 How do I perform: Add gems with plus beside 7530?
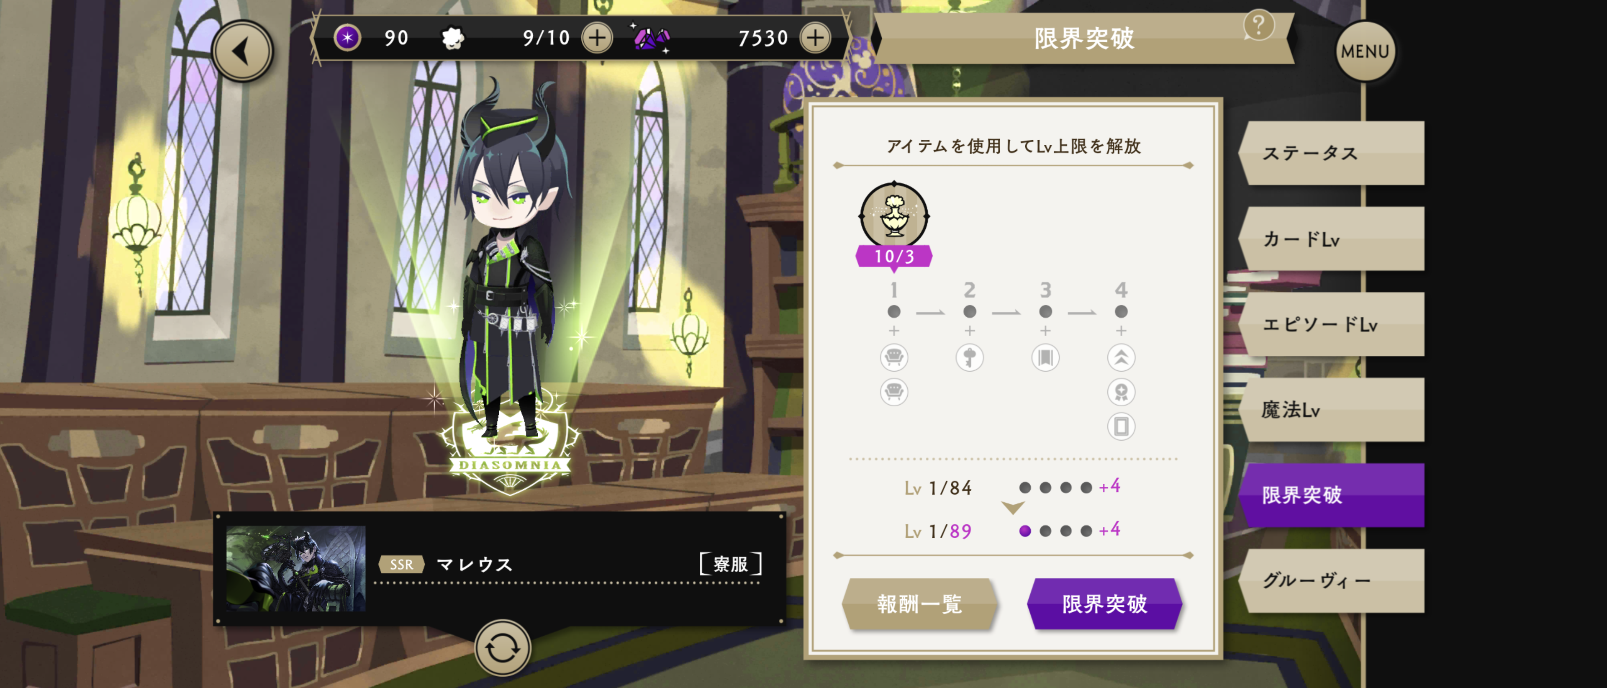[x=815, y=38]
